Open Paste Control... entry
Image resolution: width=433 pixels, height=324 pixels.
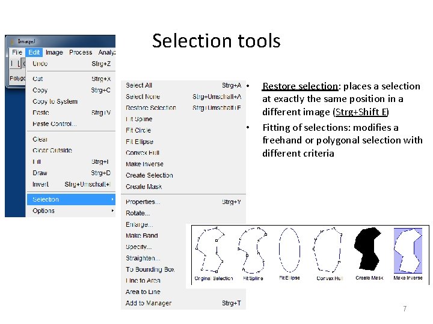(x=71, y=124)
